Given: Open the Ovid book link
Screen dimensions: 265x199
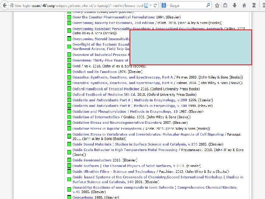Looking at the screenshot, I should tap(77, 66).
